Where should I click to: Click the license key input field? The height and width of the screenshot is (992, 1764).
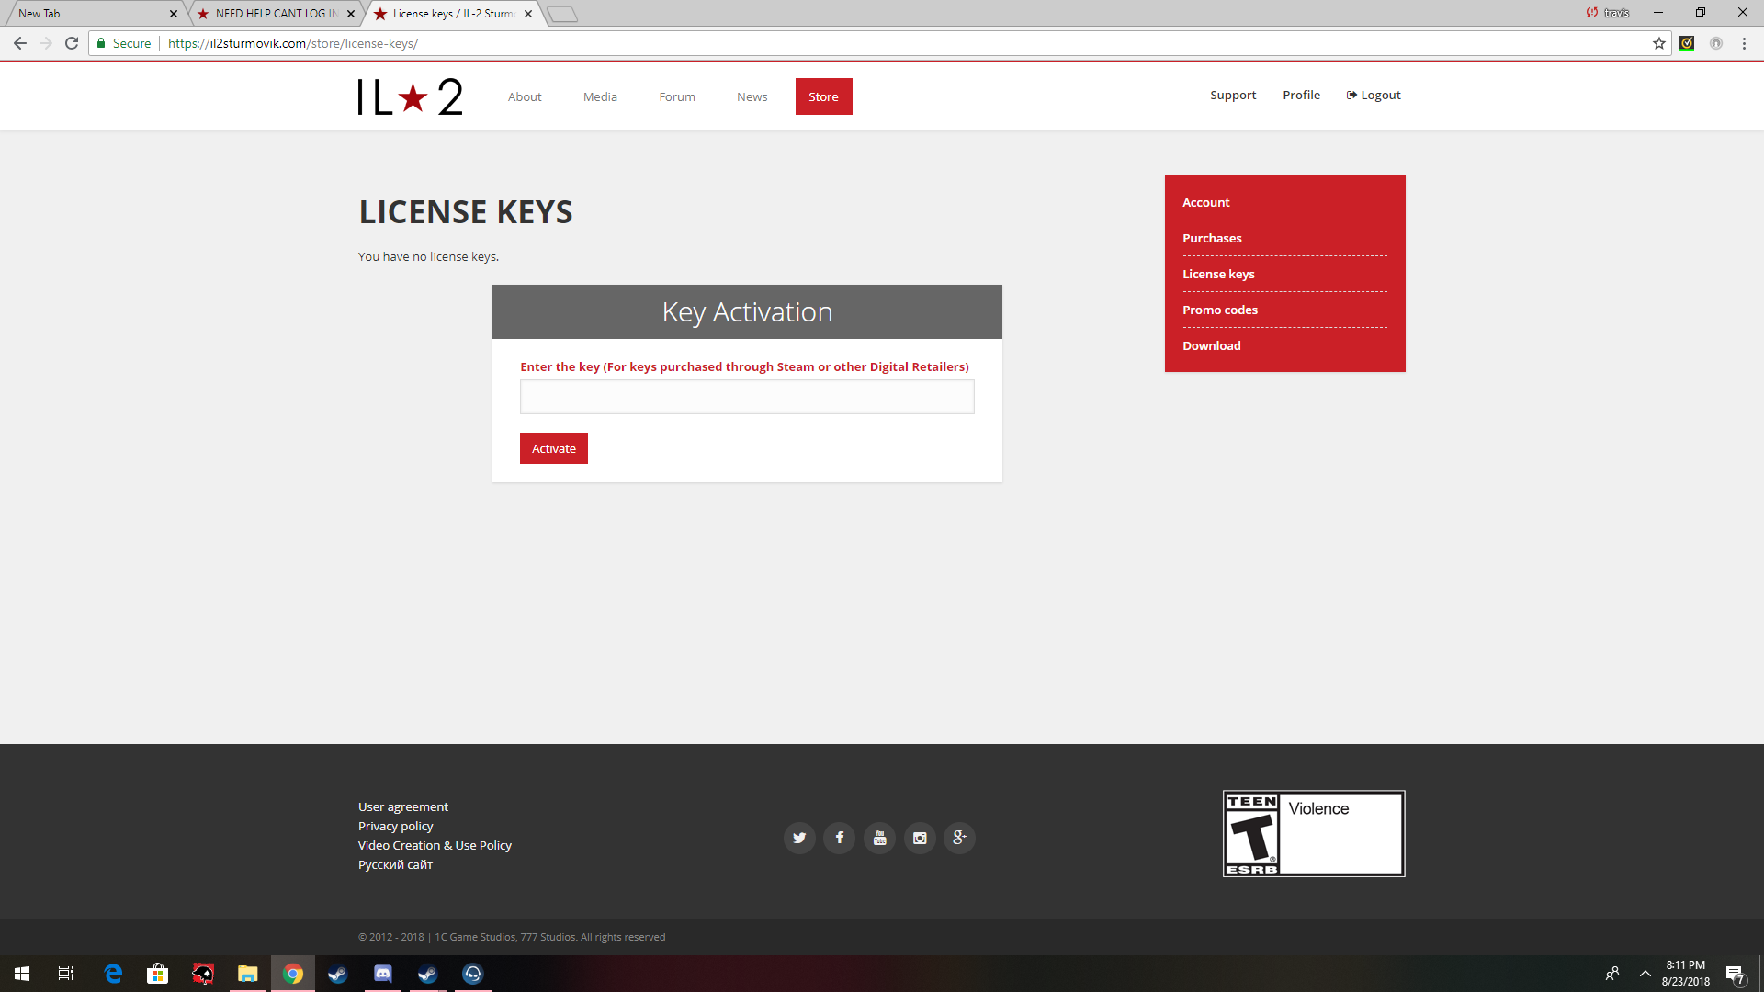[747, 397]
